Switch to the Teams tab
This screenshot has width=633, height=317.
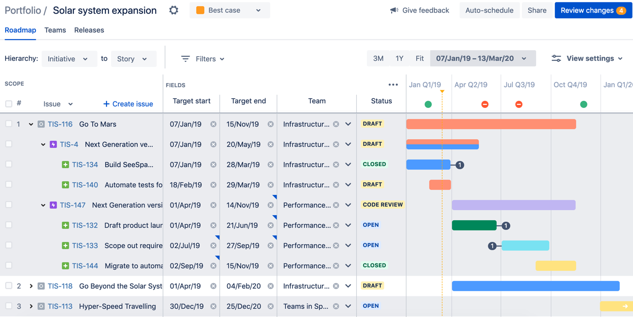(55, 30)
